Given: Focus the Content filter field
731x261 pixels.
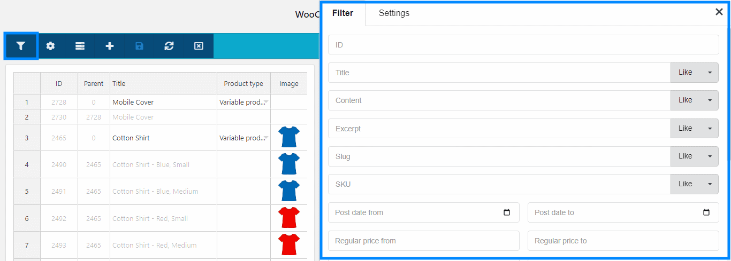Looking at the screenshot, I should point(499,100).
